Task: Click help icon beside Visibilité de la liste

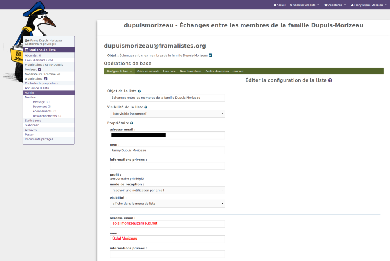Action: pyautogui.click(x=146, y=107)
